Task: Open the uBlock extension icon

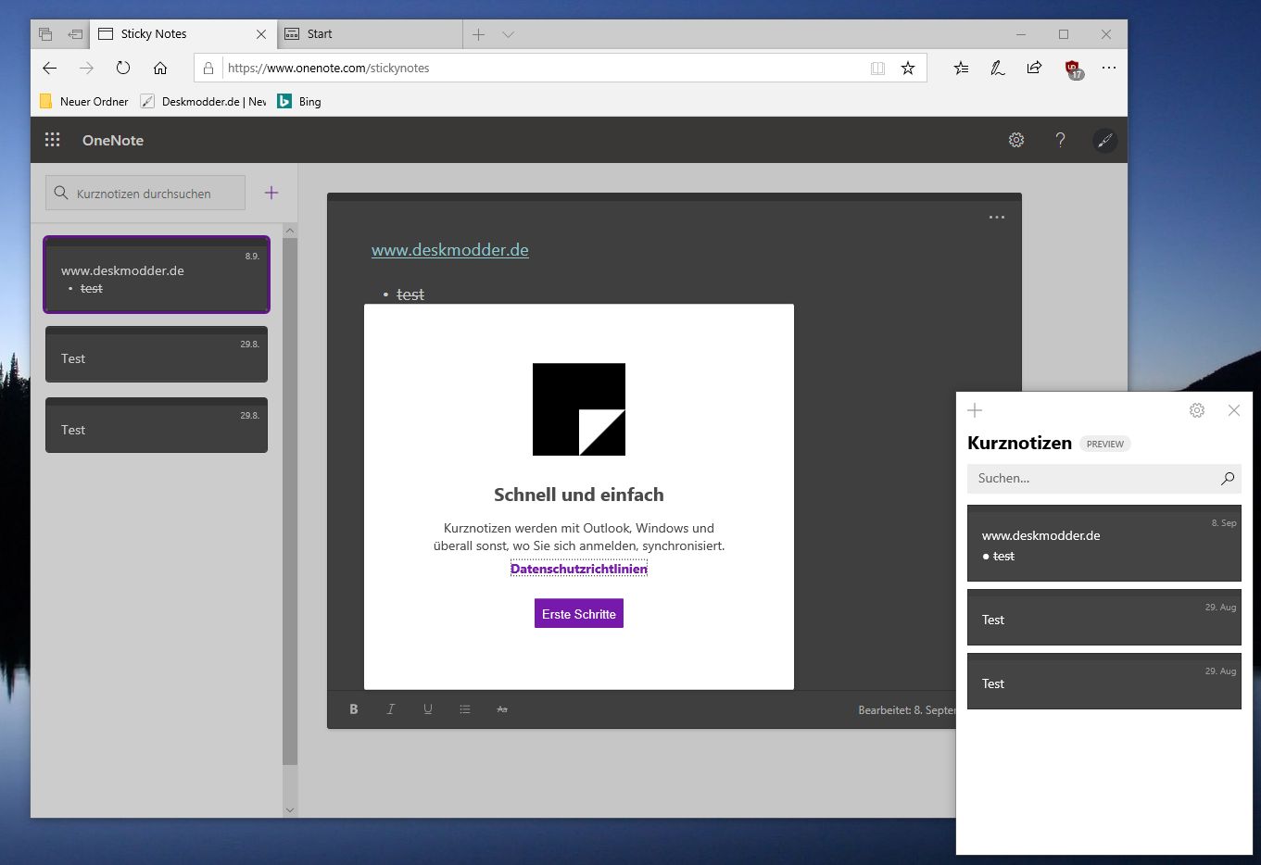Action: 1073,69
